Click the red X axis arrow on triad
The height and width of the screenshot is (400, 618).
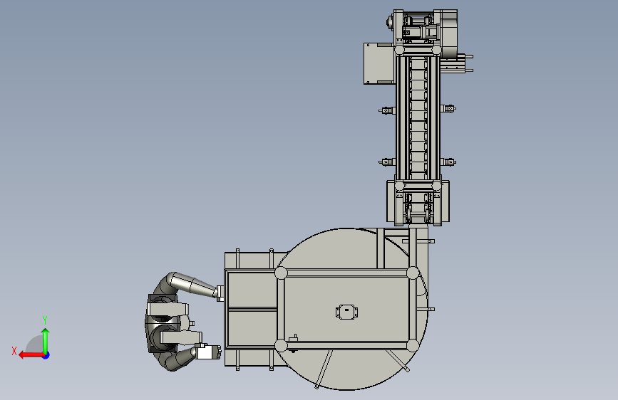(x=31, y=355)
